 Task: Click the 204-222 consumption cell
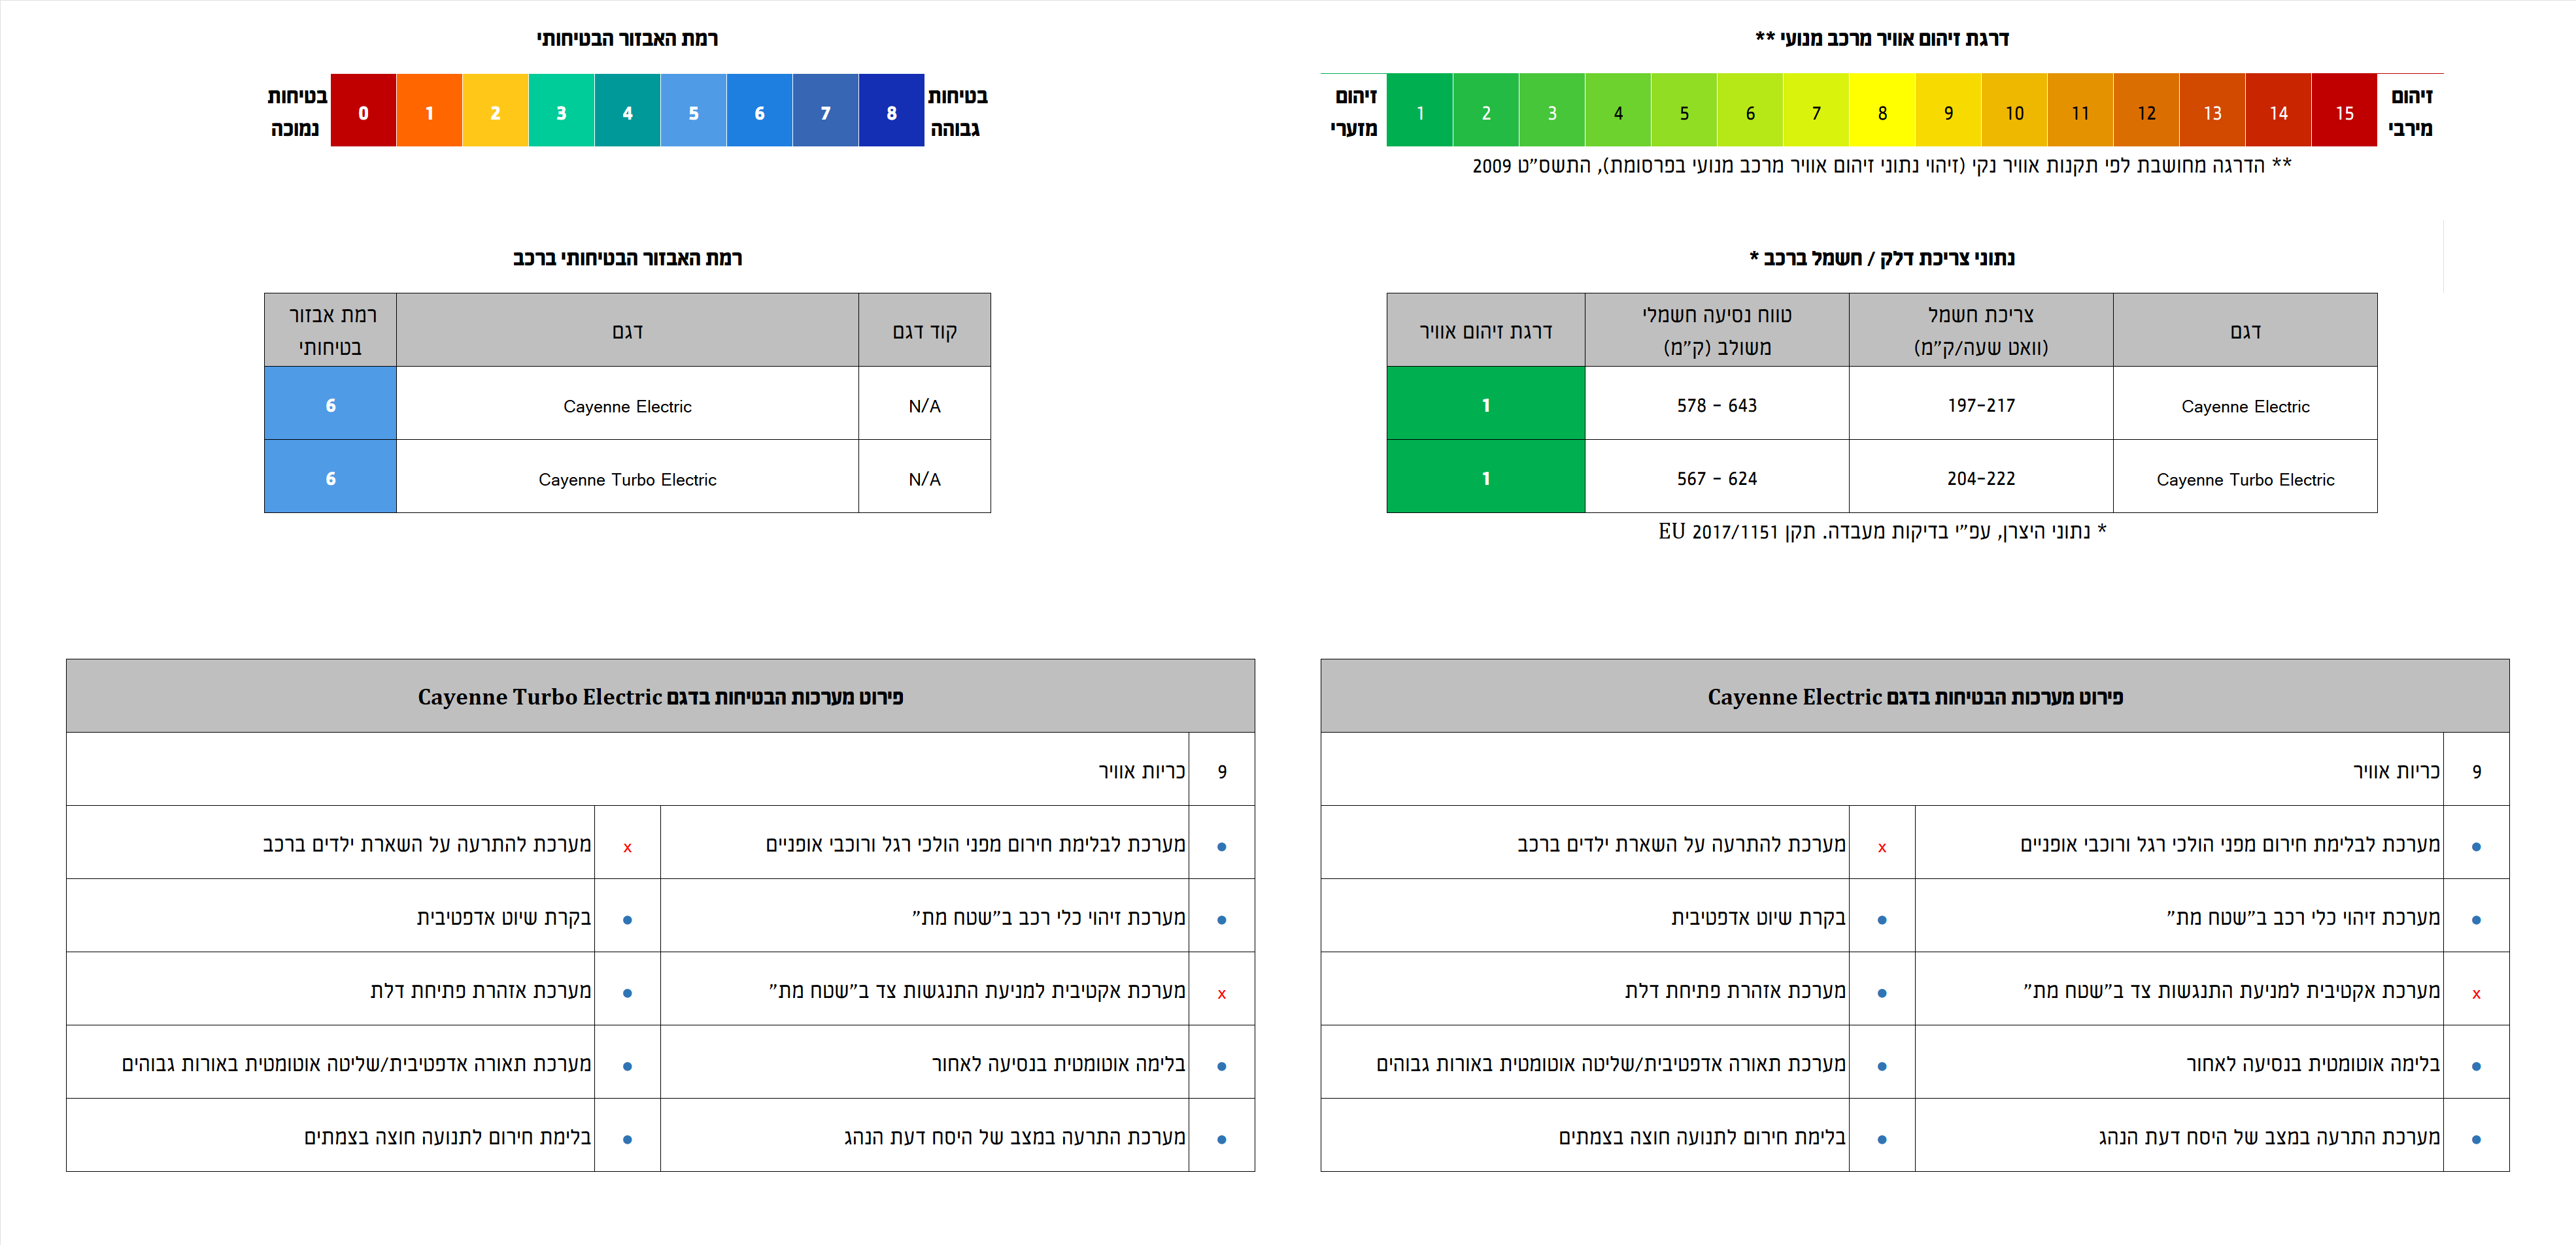(1980, 478)
